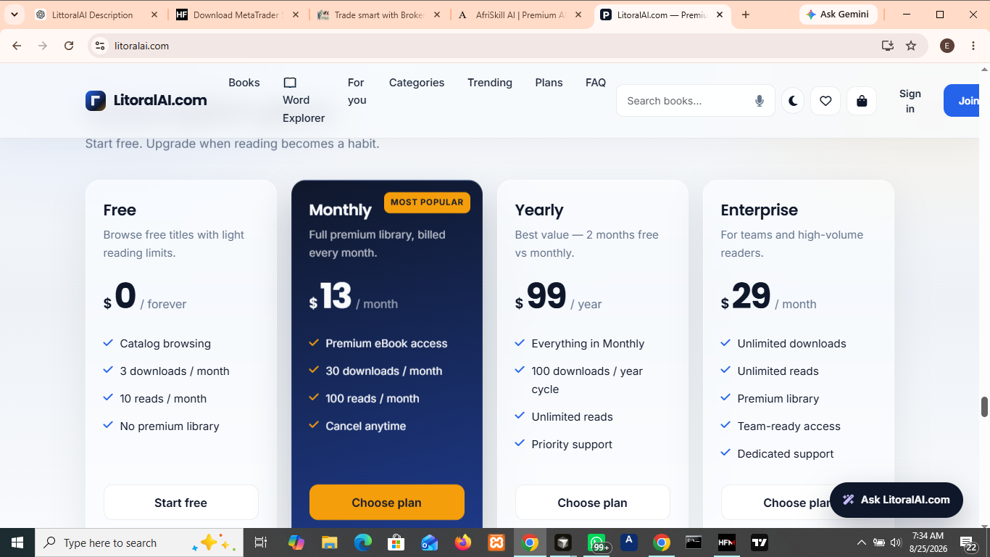Switch to the AfriSkill AI tab

click(521, 15)
